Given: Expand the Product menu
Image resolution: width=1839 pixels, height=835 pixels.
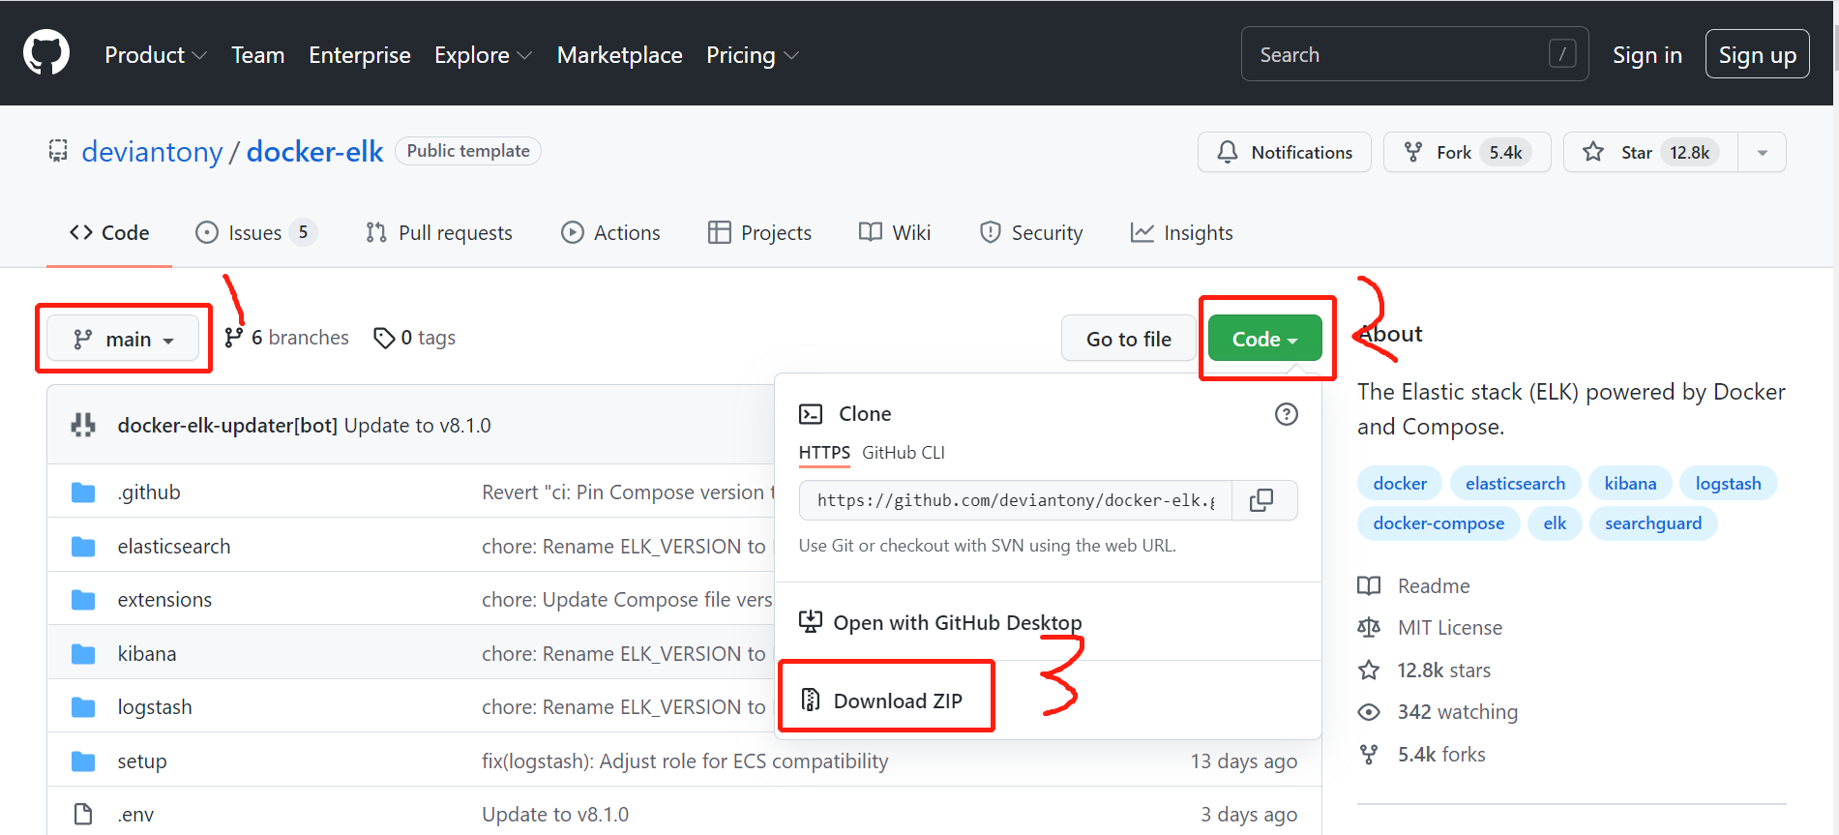Looking at the screenshot, I should pos(156,55).
